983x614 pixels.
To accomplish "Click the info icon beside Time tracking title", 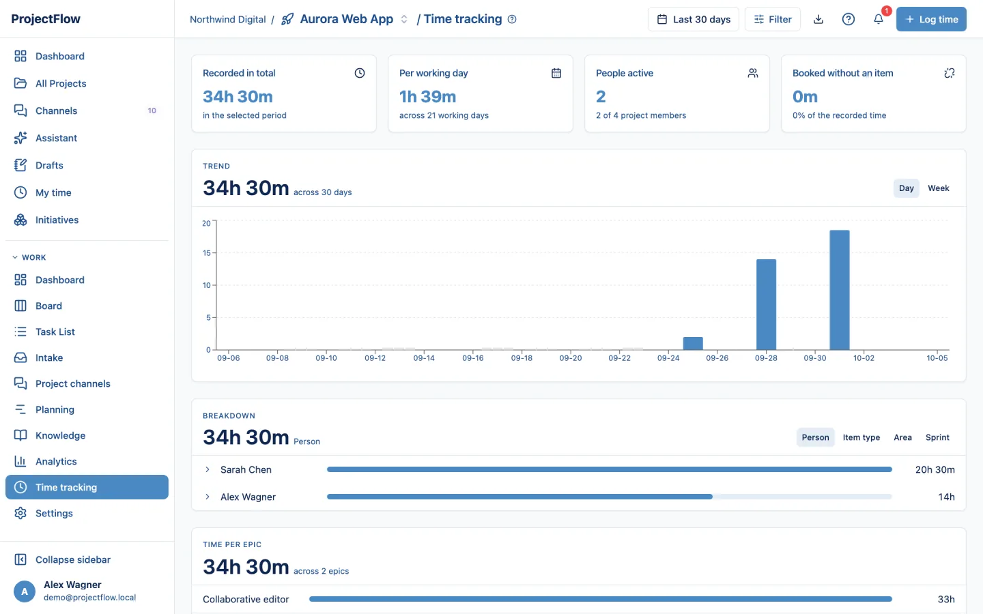I will pyautogui.click(x=512, y=19).
